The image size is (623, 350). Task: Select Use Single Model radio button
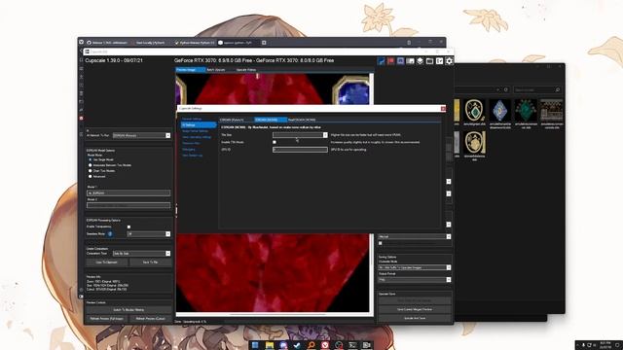(91, 159)
